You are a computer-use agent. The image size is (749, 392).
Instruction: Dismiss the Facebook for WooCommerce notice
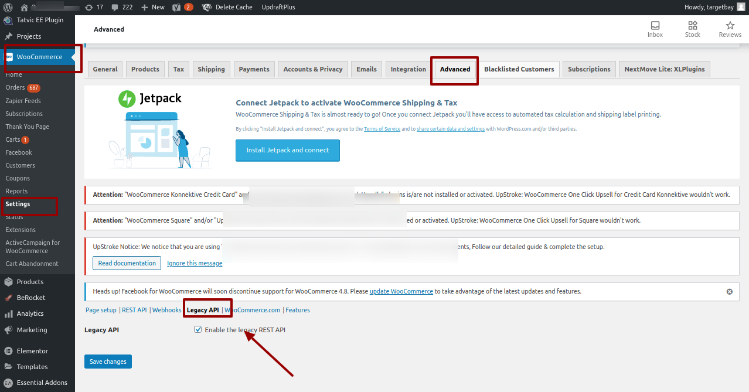[730, 291]
